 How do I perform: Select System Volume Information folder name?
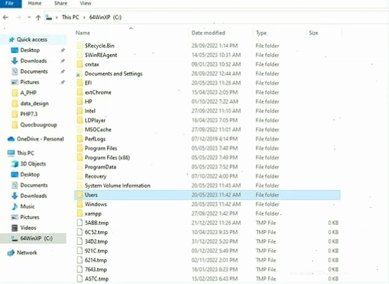(117, 186)
